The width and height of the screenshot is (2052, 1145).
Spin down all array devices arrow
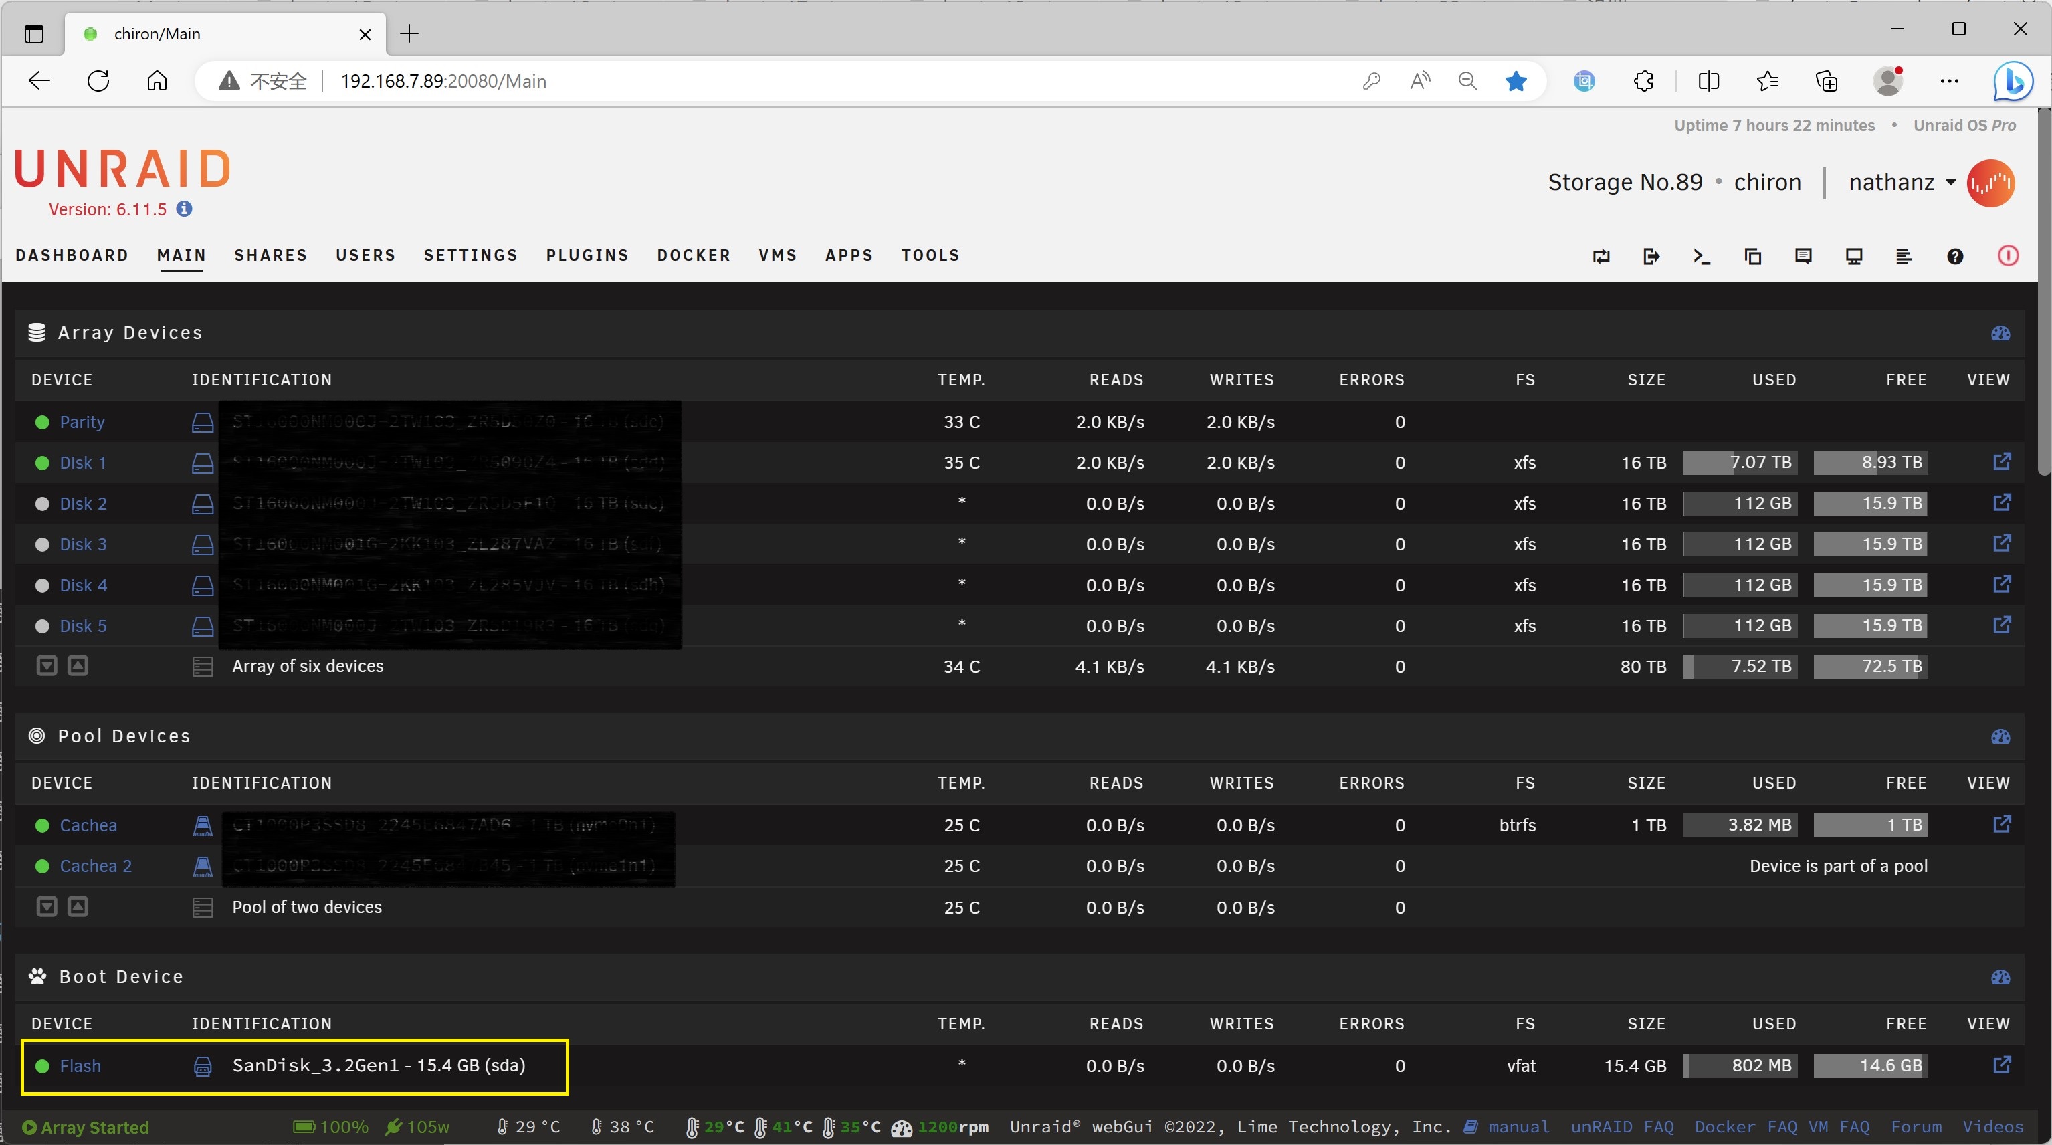point(47,666)
